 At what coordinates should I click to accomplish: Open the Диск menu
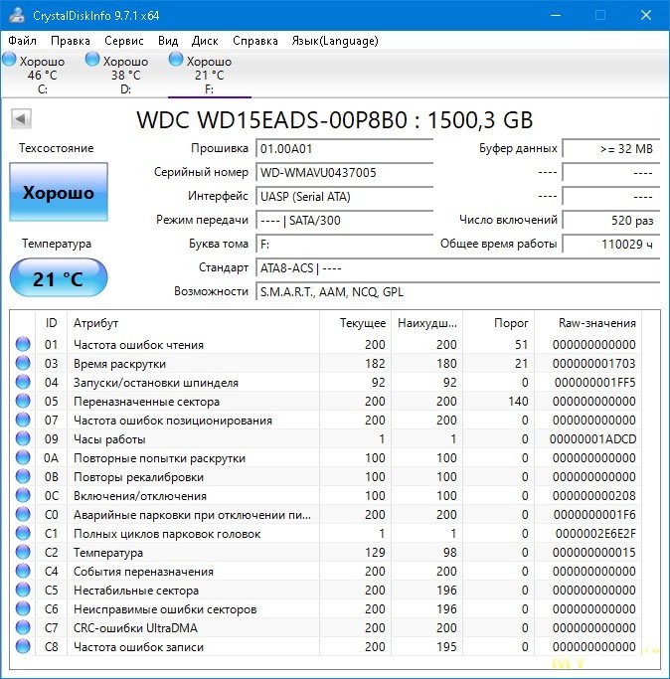(x=205, y=41)
